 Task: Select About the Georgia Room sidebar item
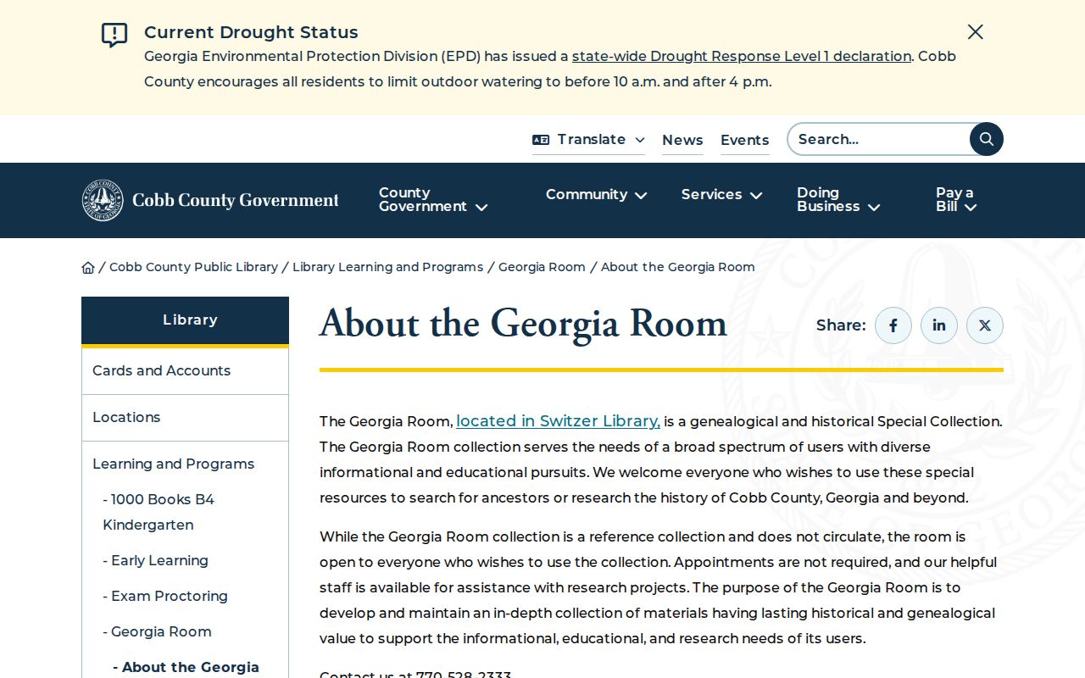(186, 668)
